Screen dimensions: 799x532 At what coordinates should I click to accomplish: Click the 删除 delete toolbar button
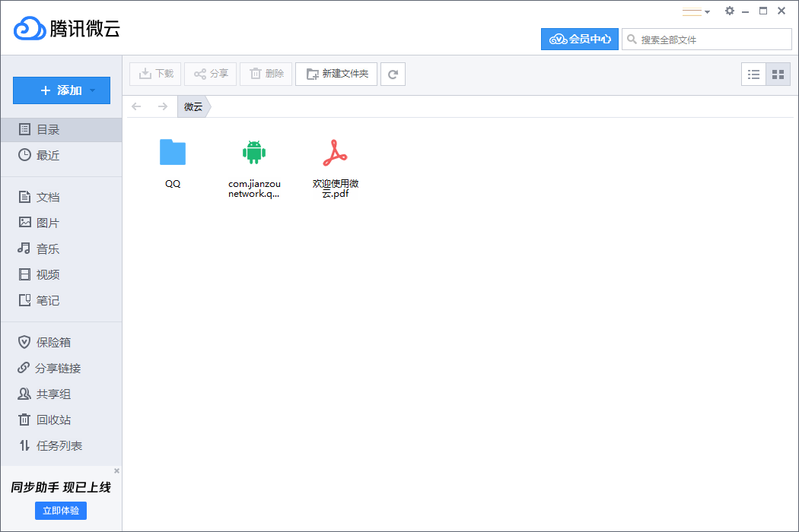(x=266, y=74)
